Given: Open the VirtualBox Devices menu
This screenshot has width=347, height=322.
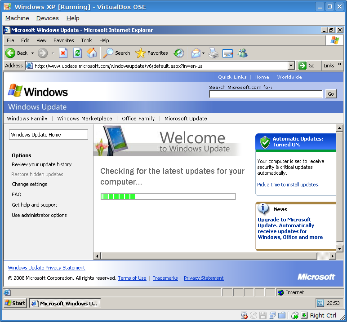Looking at the screenshot, I should [x=47, y=18].
